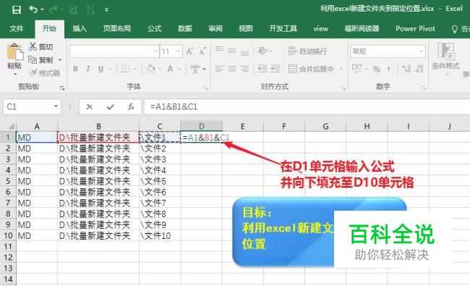Viewport: 470px width, 286px height.
Task: Click the text orientation icon
Action: click(262, 51)
